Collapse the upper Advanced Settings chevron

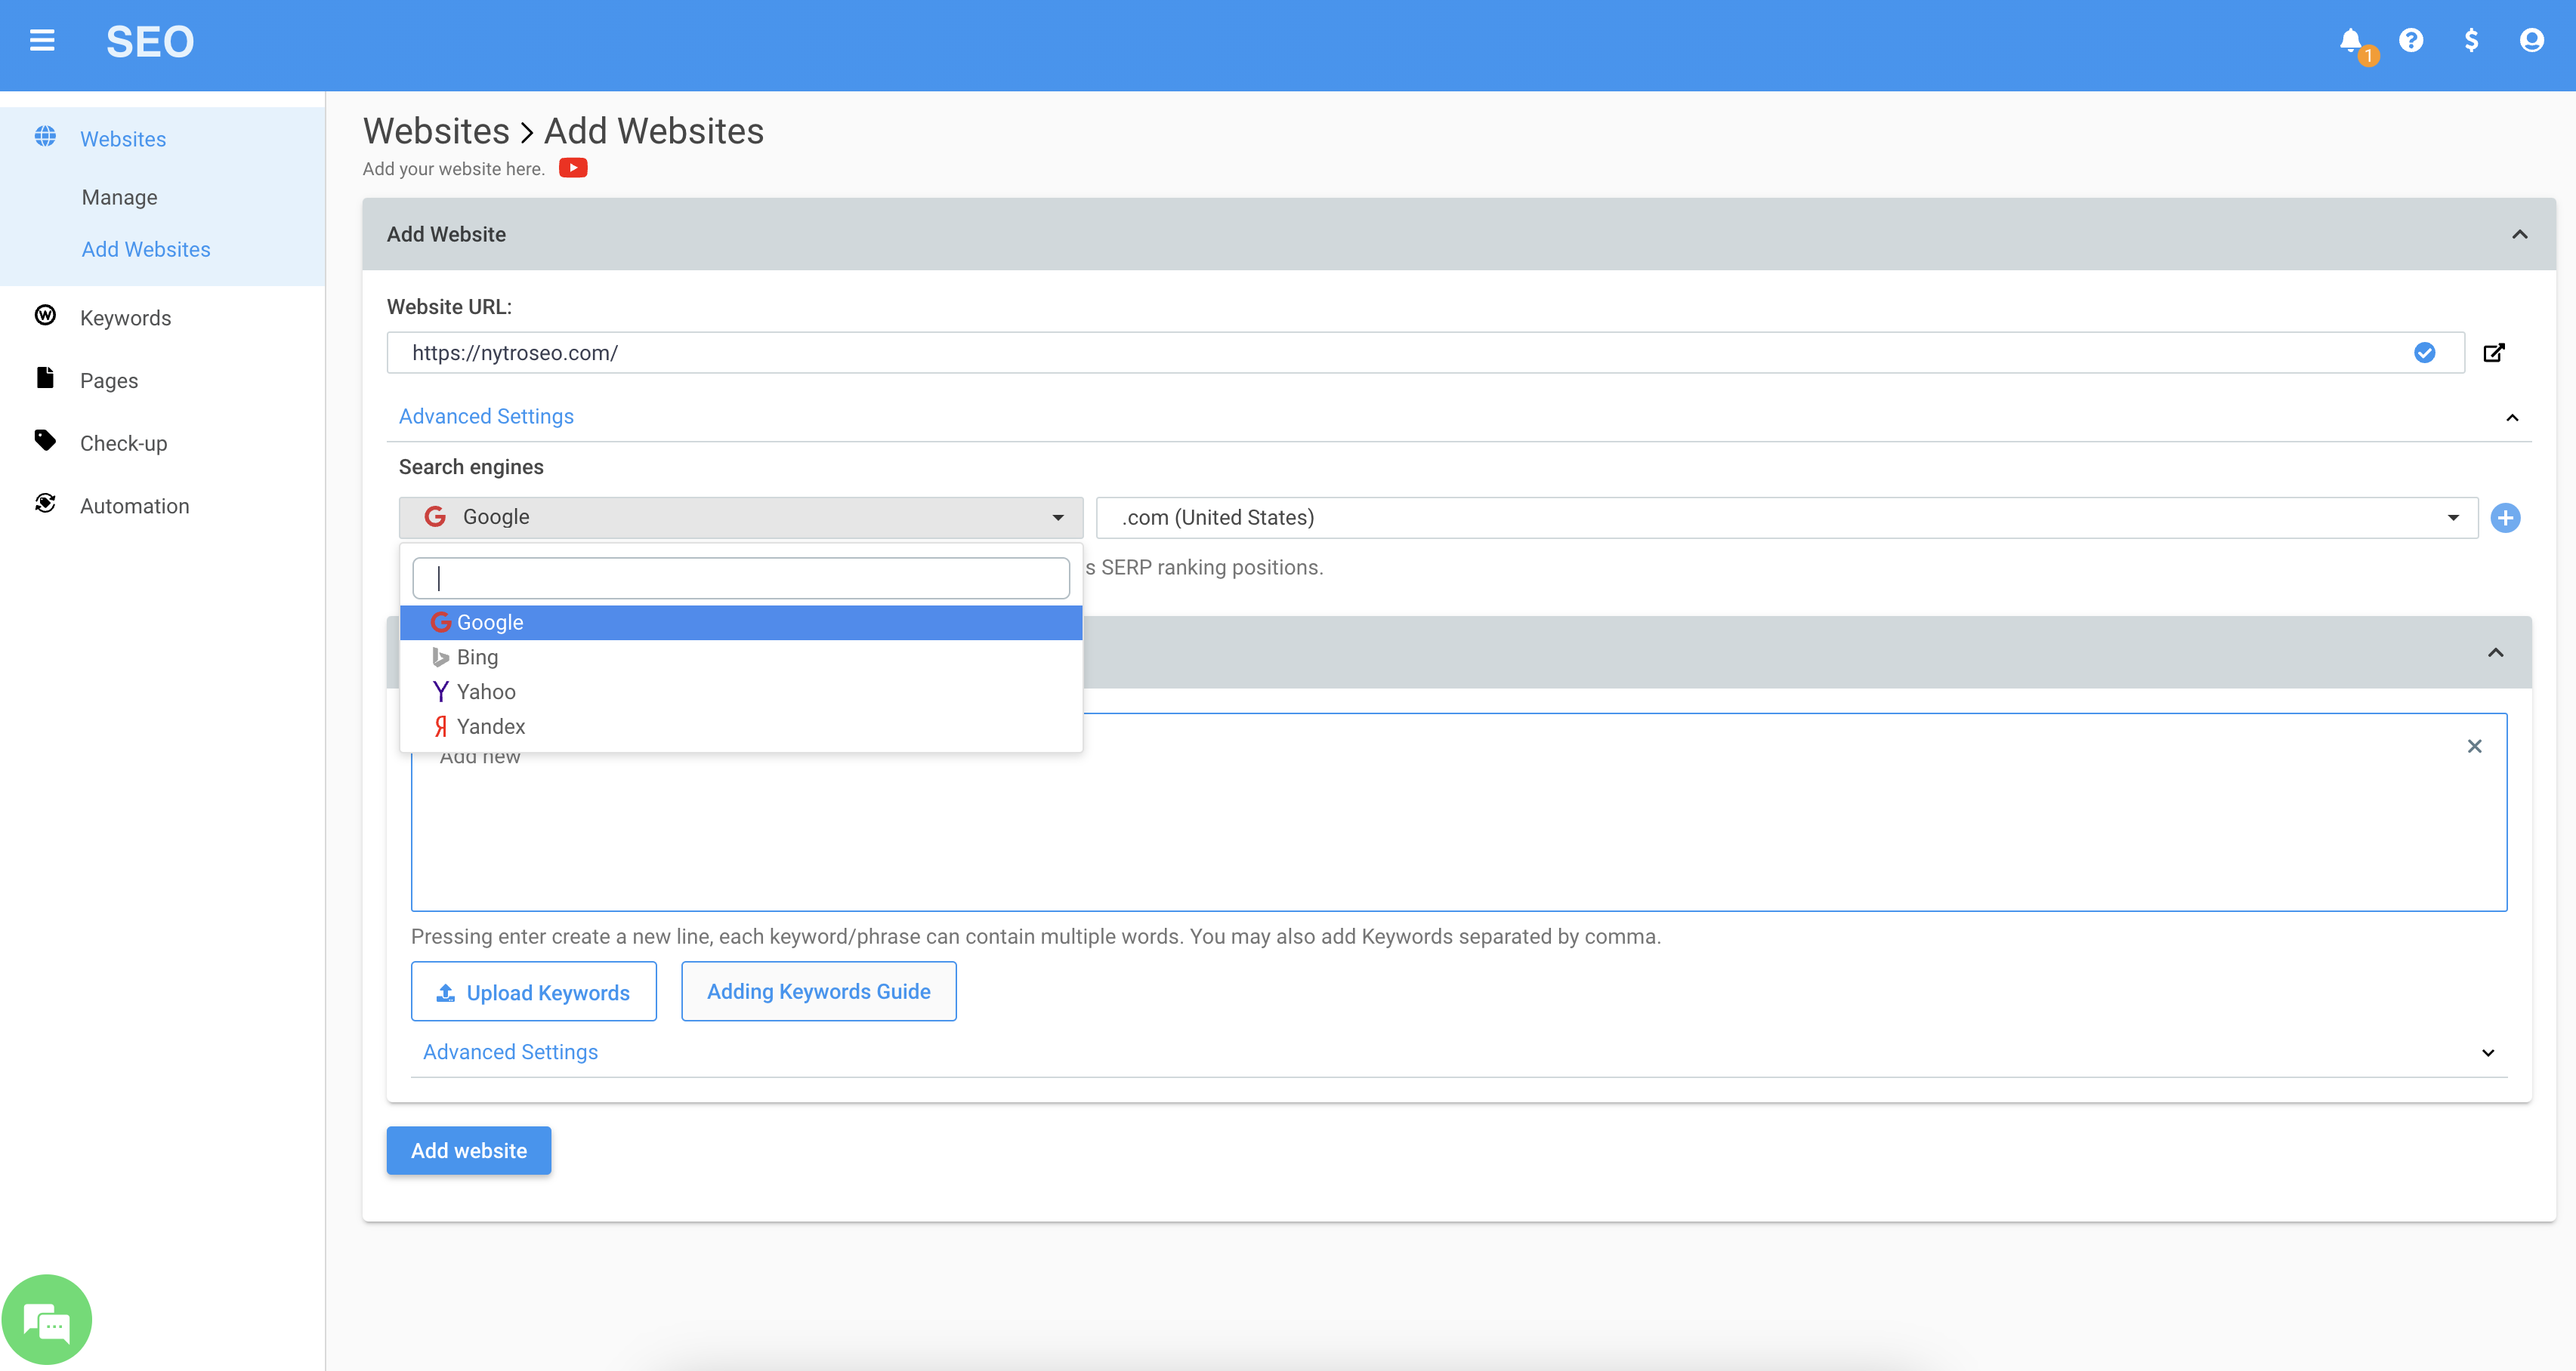coord(2512,417)
